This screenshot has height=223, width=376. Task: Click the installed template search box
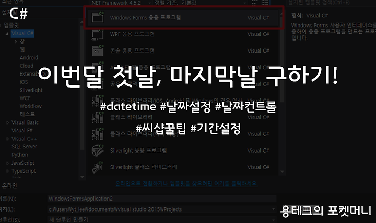click(x=331, y=3)
